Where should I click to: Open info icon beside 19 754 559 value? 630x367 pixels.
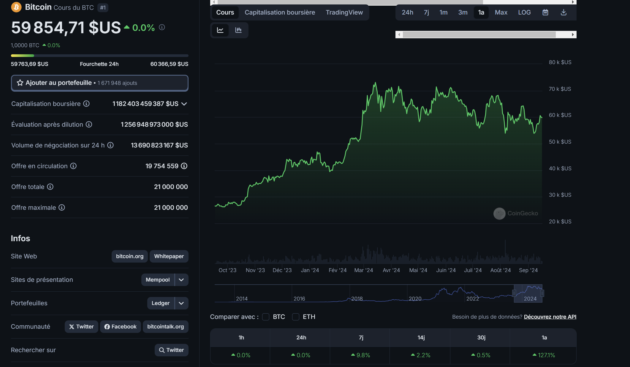click(184, 166)
